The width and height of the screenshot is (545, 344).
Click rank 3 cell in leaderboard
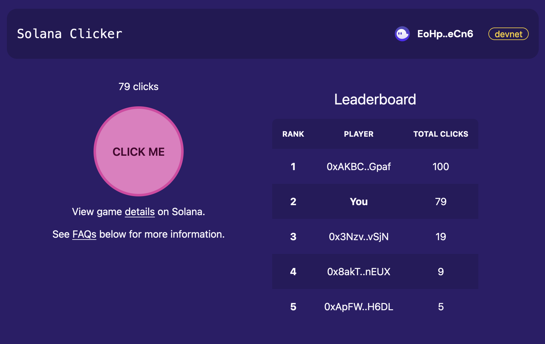(x=293, y=237)
